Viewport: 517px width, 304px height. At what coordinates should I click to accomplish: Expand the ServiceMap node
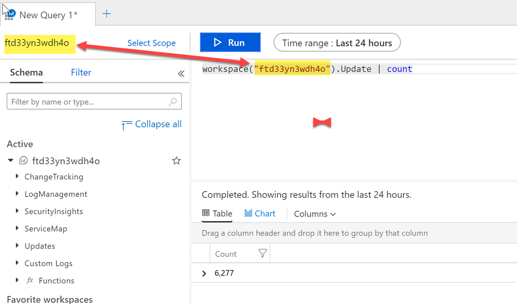(17, 228)
